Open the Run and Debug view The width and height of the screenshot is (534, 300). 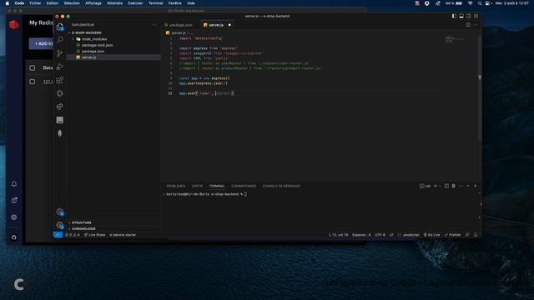point(60,67)
